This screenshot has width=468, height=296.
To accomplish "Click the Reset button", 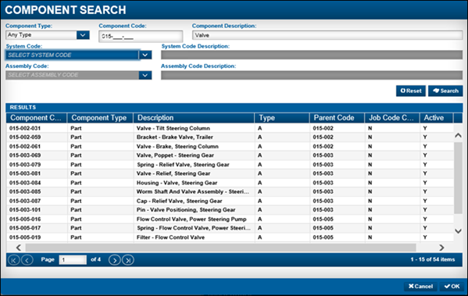I will point(411,91).
